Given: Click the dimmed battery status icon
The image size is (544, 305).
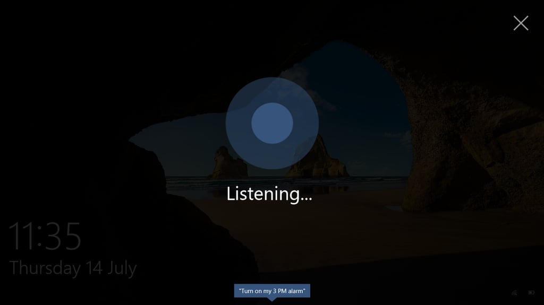Looking at the screenshot, I should tap(531, 292).
